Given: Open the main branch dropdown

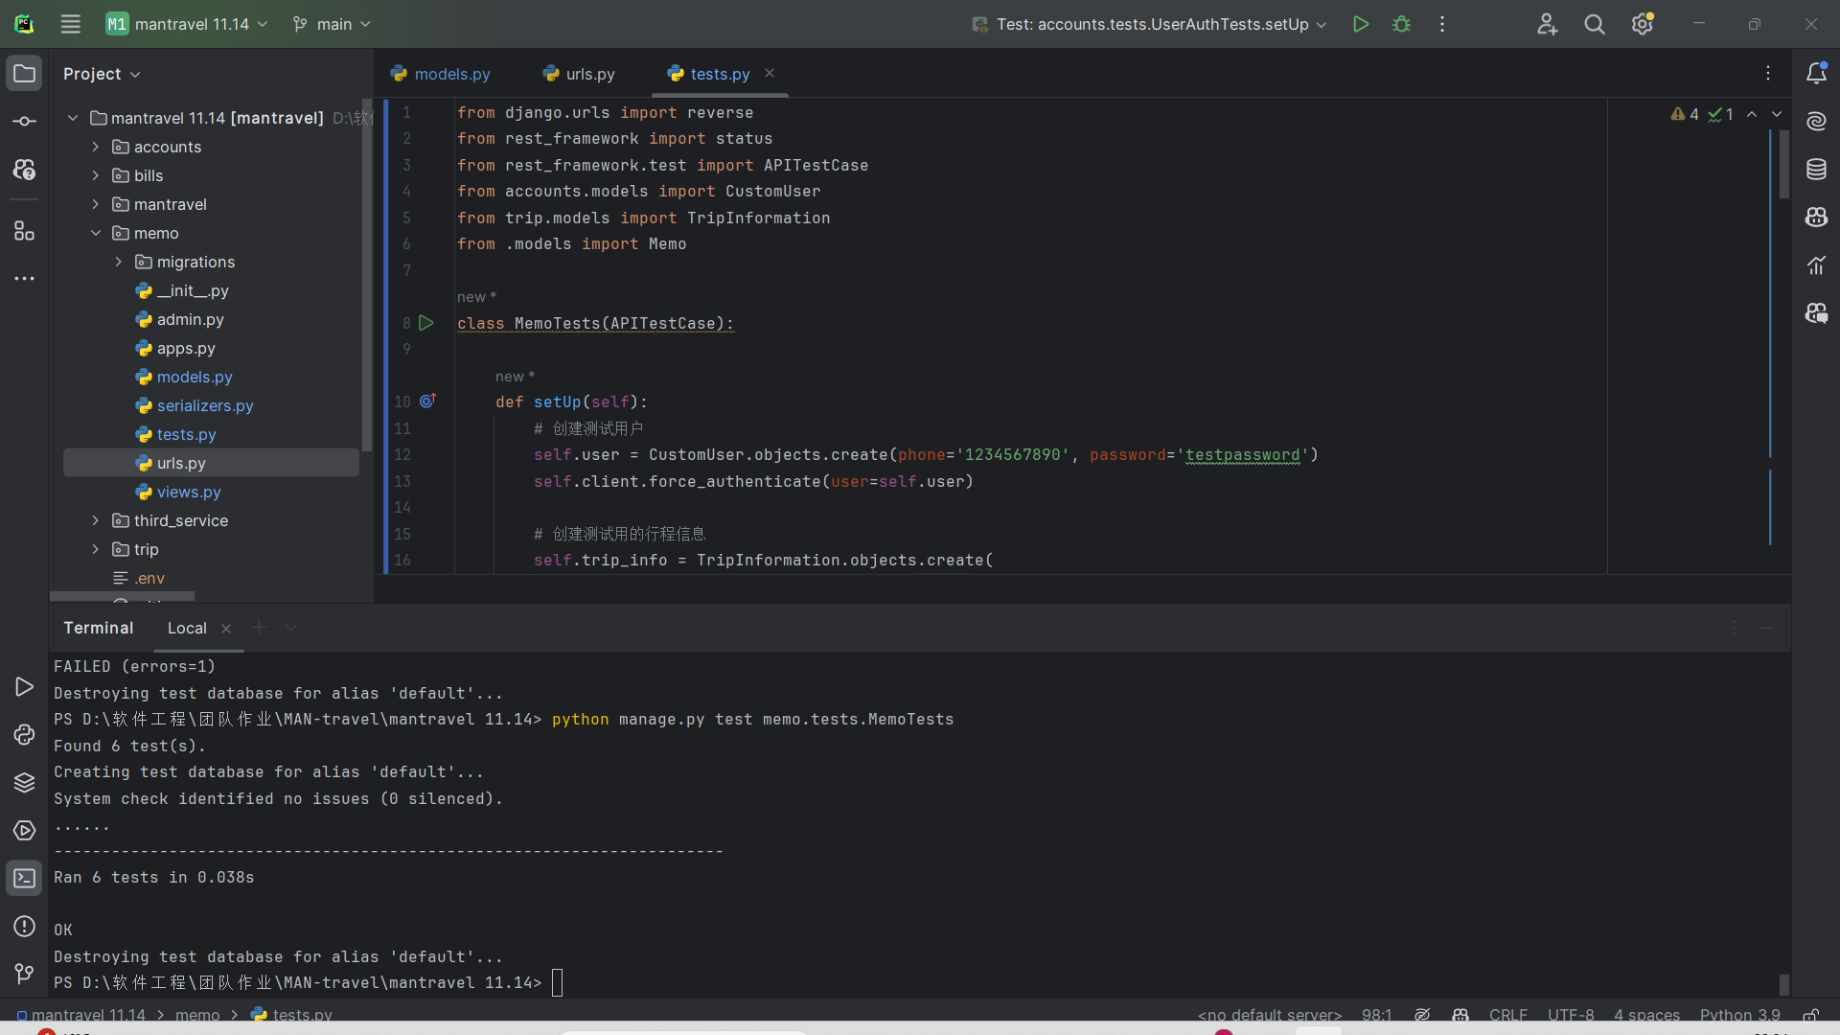Looking at the screenshot, I should [332, 24].
